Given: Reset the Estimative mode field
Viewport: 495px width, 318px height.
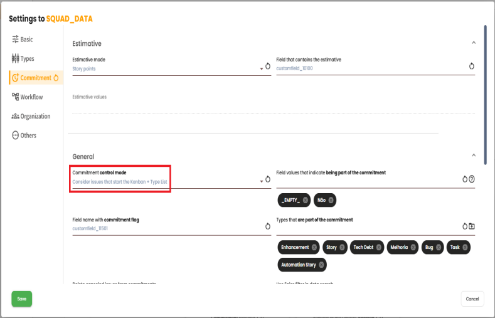Looking at the screenshot, I should (x=268, y=66).
